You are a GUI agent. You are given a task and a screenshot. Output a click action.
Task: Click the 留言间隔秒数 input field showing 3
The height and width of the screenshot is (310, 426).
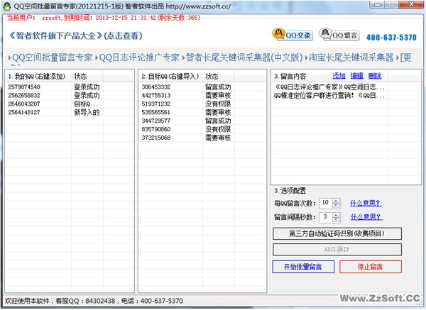pyautogui.click(x=326, y=217)
